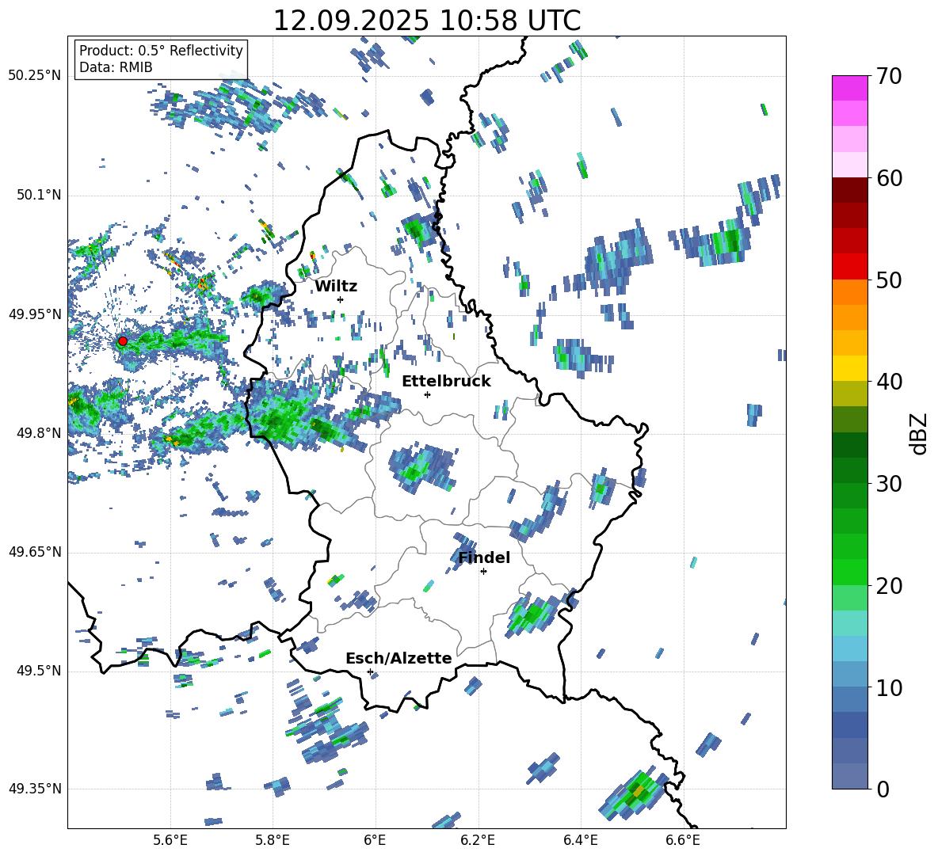The image size is (938, 856).
Task: Click the yellow colorbar segment above 40
Action: (x=849, y=368)
